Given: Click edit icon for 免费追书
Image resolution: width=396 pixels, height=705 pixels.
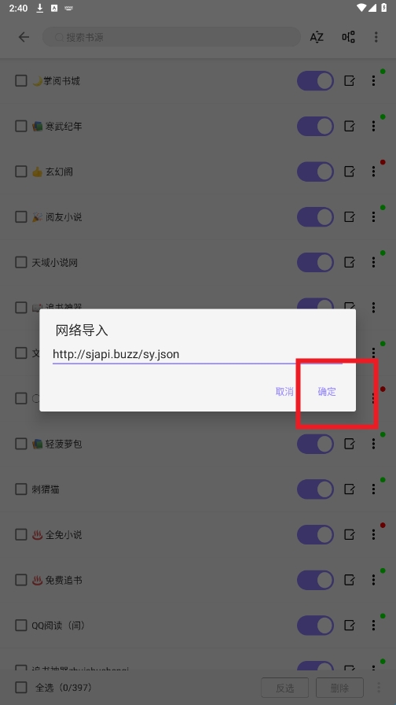Looking at the screenshot, I should point(350,580).
